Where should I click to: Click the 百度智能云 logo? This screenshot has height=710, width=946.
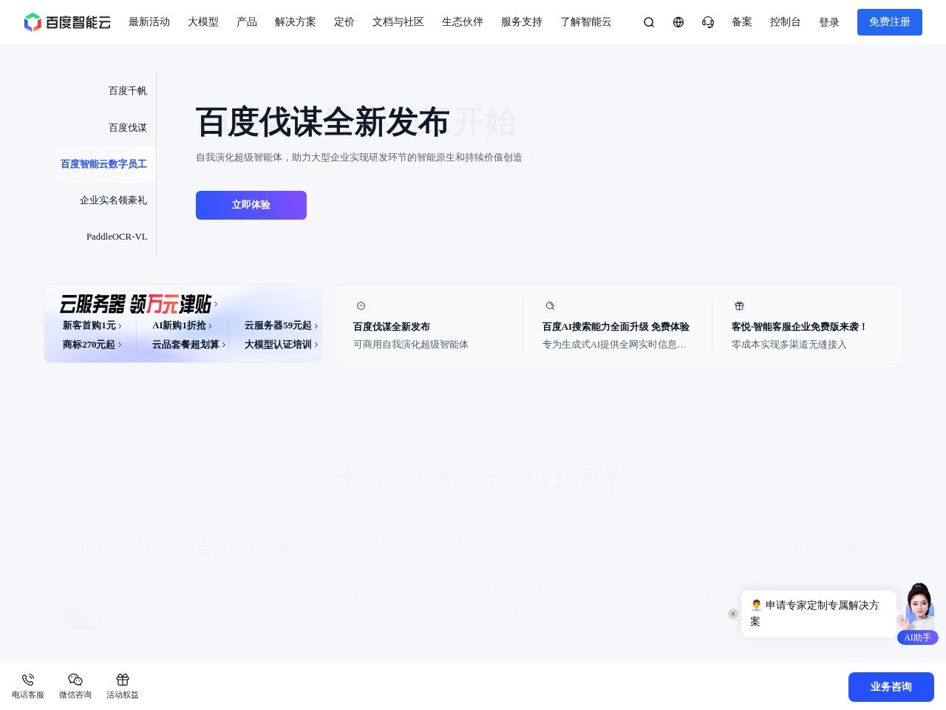(67, 22)
